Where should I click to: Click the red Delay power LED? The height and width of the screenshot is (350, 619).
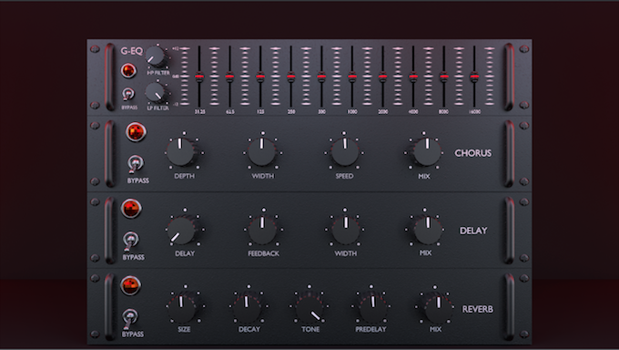coord(131,209)
